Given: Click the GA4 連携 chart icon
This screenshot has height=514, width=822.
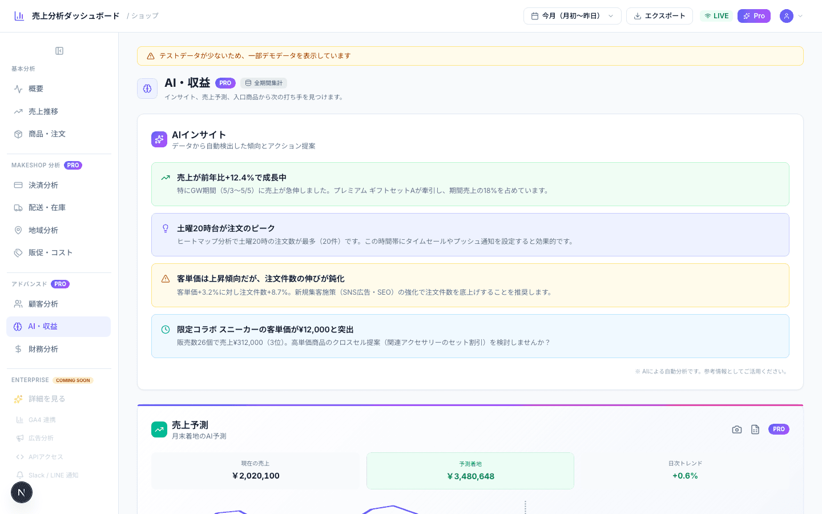Looking at the screenshot, I should click(20, 420).
